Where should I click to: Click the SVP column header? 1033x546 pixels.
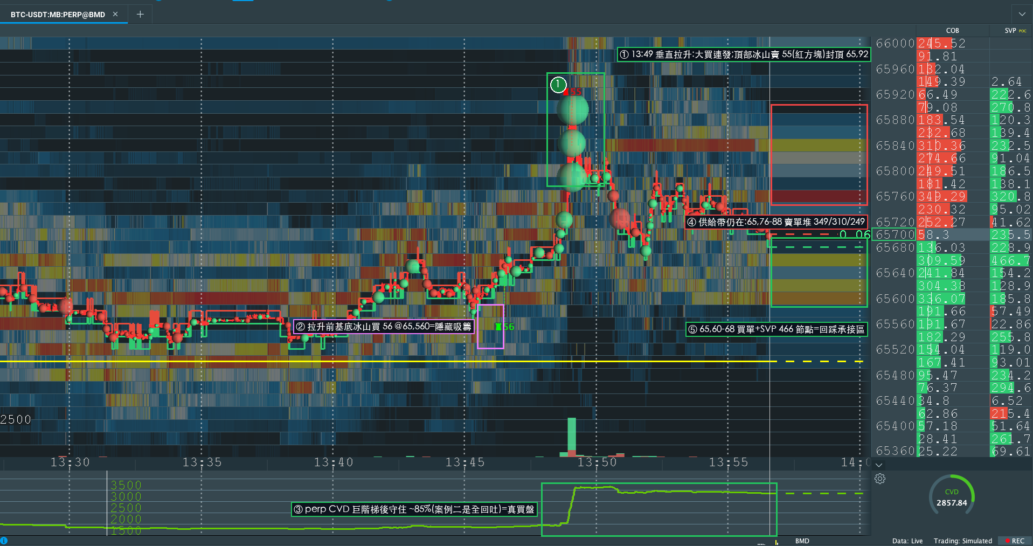tap(1010, 31)
